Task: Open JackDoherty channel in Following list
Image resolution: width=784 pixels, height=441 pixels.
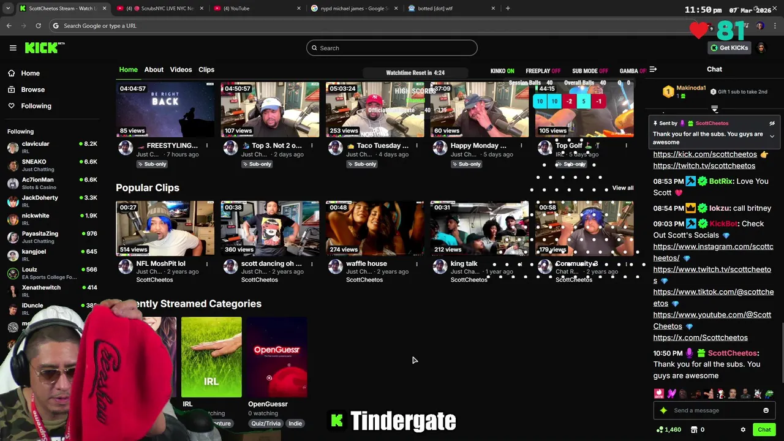Action: click(x=52, y=202)
